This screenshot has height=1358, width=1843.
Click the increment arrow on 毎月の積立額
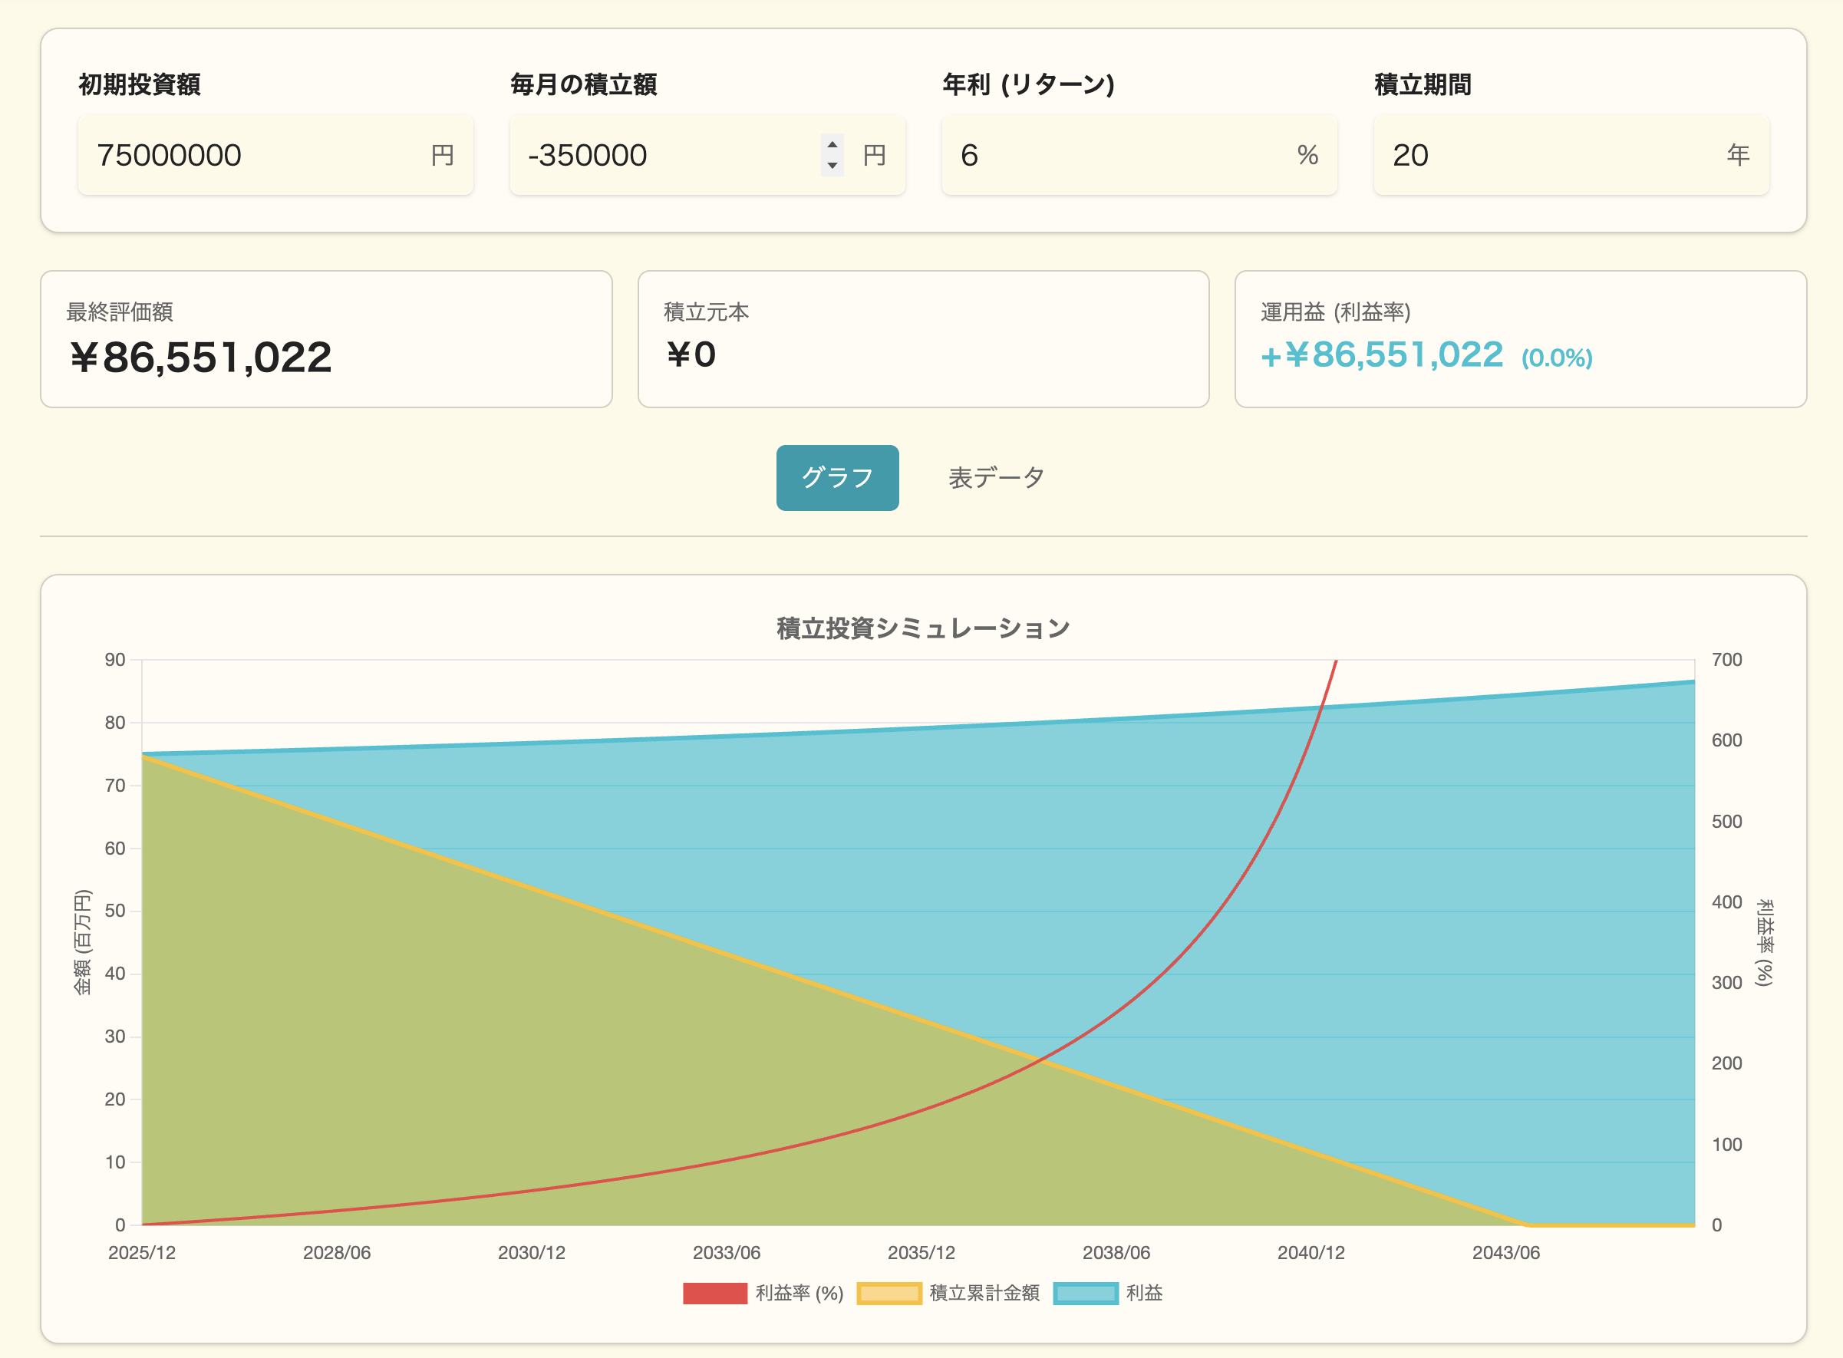pos(832,145)
